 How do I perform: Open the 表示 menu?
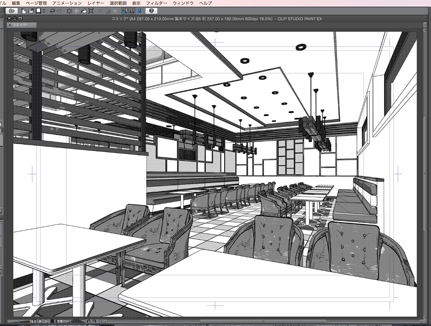136,3
